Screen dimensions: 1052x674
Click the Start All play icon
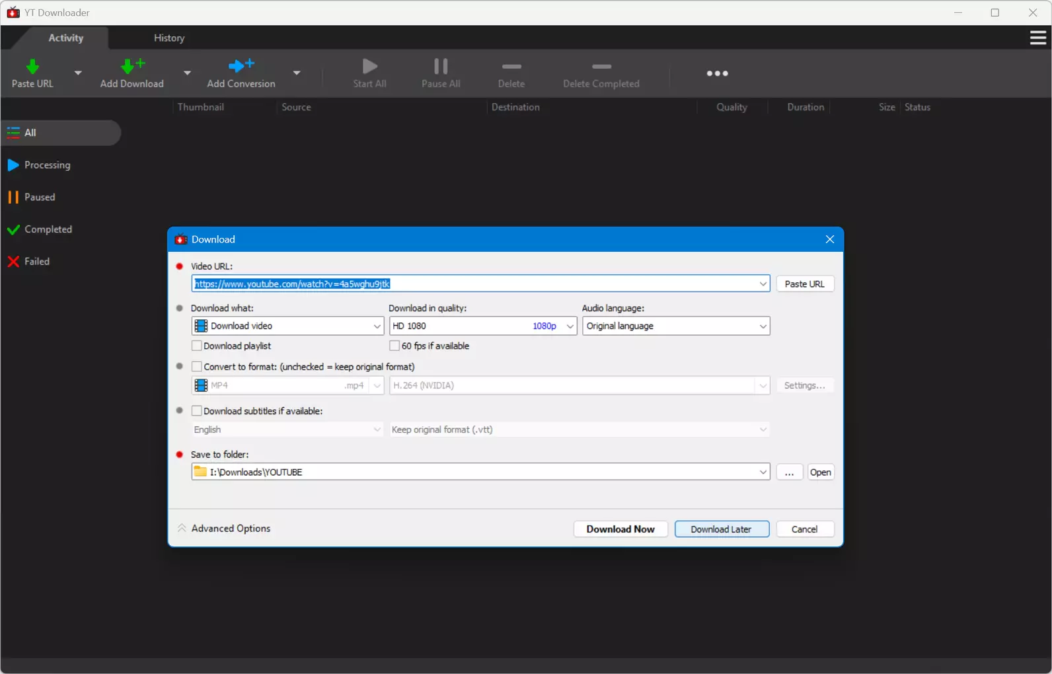pos(370,66)
